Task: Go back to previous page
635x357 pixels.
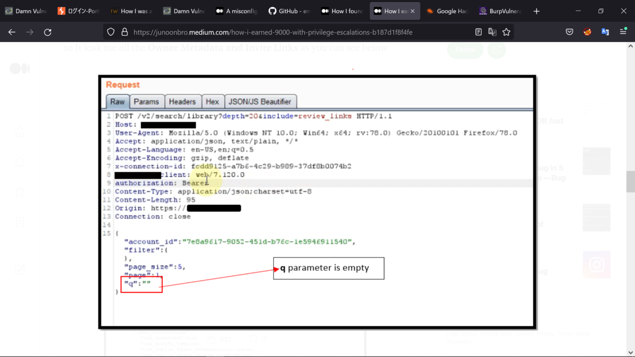Action: 12,32
